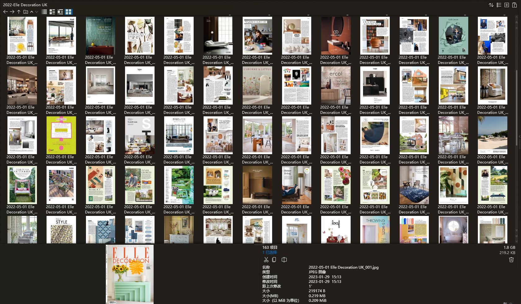
Task: Cut the selected file with the scissors icon
Action: pos(266,260)
